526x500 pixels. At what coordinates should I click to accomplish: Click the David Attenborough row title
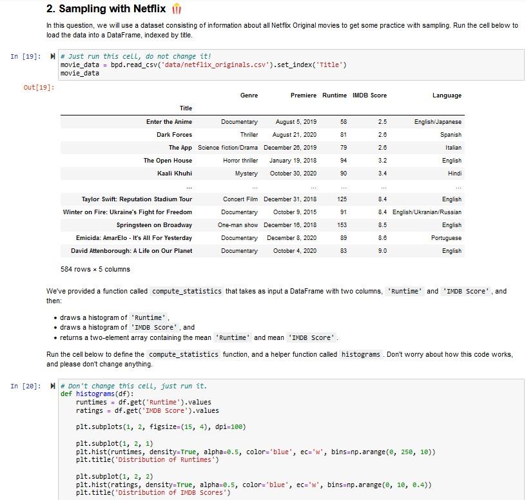(131, 251)
